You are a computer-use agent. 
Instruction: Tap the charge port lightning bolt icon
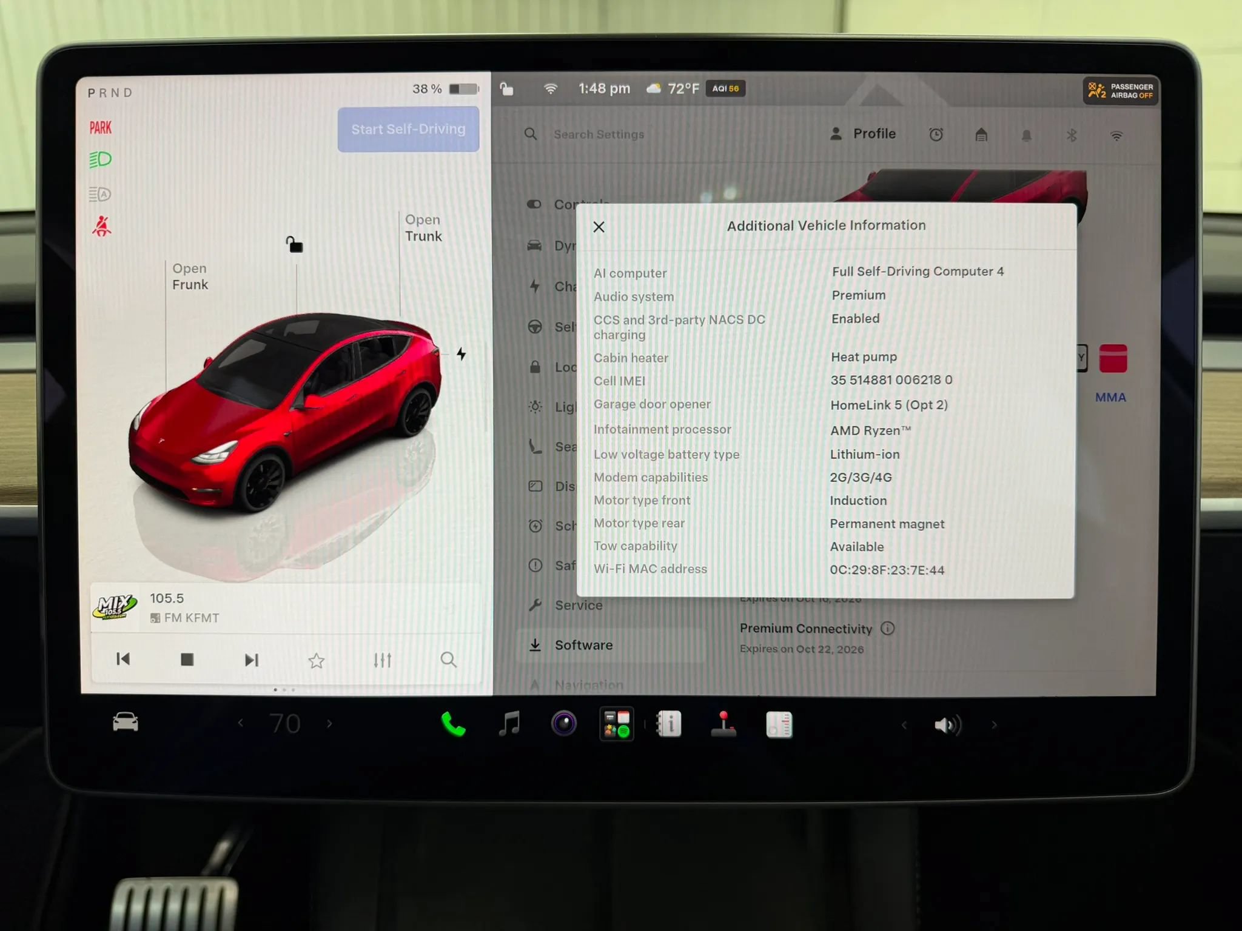(x=462, y=354)
